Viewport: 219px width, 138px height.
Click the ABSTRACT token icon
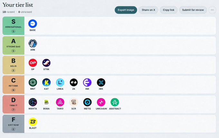click(115, 102)
